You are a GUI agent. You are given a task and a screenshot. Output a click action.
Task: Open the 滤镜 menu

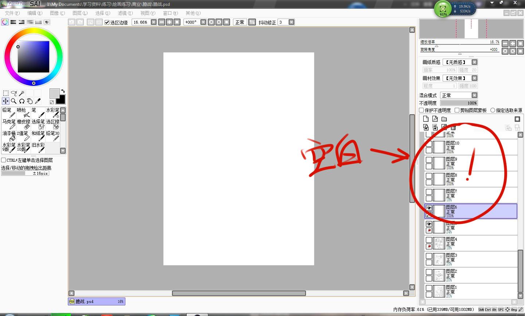125,13
